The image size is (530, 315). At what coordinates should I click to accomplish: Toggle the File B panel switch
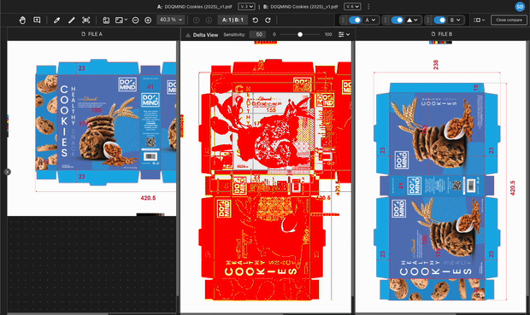pos(439,20)
